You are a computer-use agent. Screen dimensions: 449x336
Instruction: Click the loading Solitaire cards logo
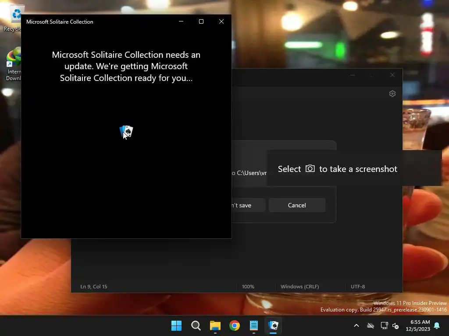point(126,132)
